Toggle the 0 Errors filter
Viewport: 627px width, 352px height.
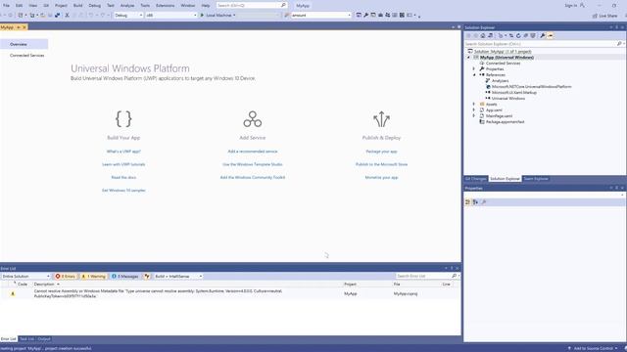point(65,276)
